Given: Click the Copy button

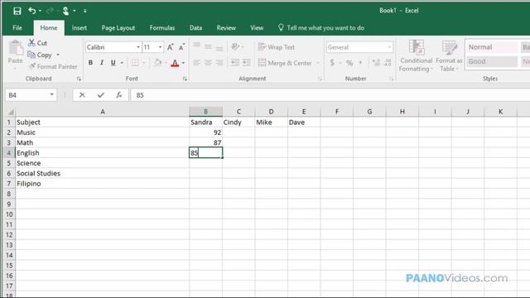Looking at the screenshot, I should [40, 55].
